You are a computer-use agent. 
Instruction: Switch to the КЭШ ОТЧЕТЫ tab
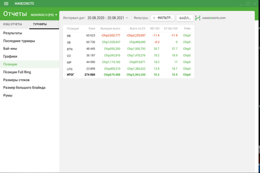tap(13, 24)
